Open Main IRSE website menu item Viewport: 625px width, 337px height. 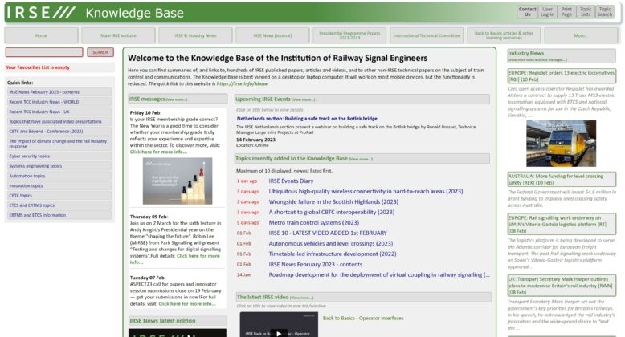pos(118,35)
